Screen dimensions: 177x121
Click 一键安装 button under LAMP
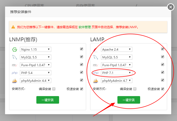pos(129,100)
